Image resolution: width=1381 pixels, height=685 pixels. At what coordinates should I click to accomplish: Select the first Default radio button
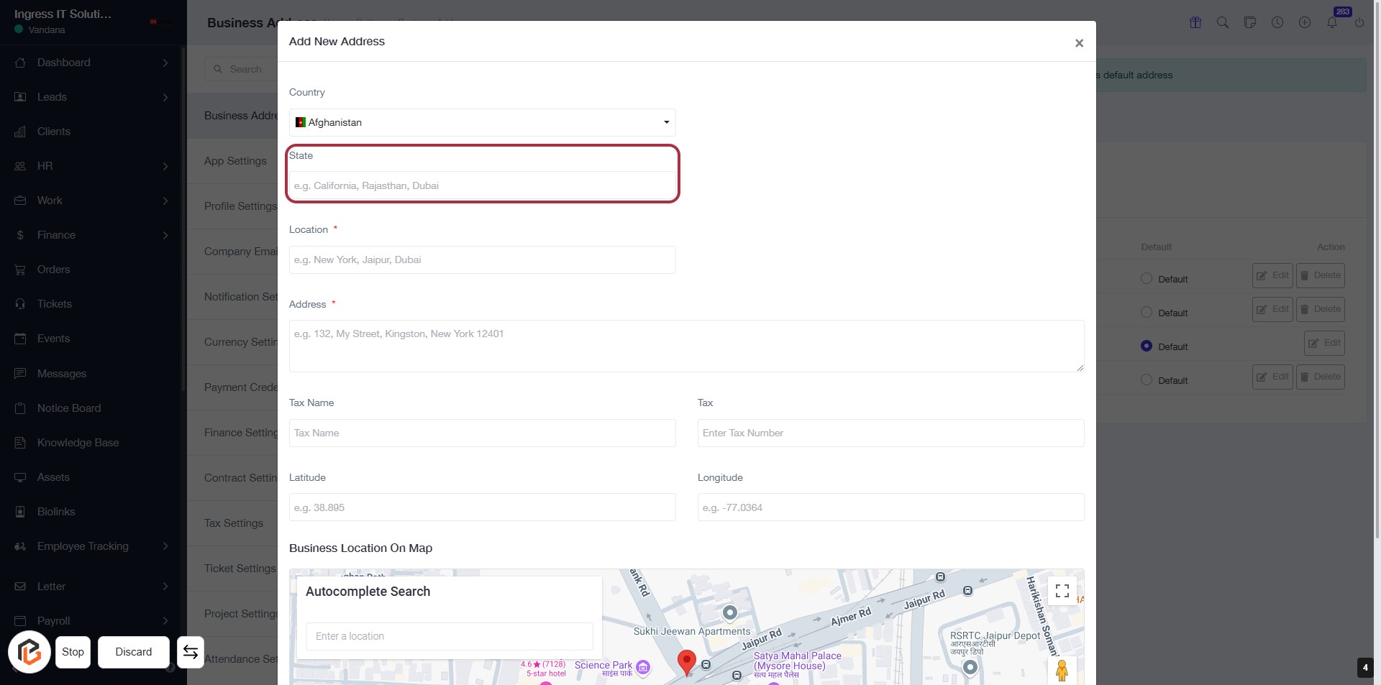tap(1147, 279)
